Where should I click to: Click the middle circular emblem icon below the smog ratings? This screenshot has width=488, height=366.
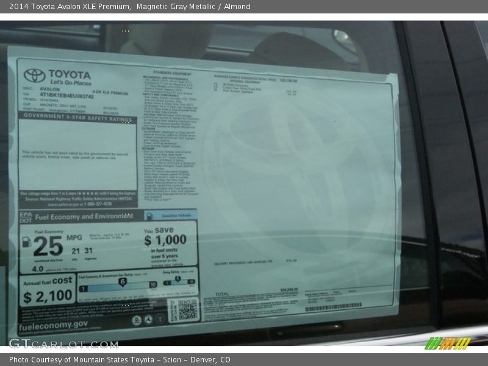149,318
